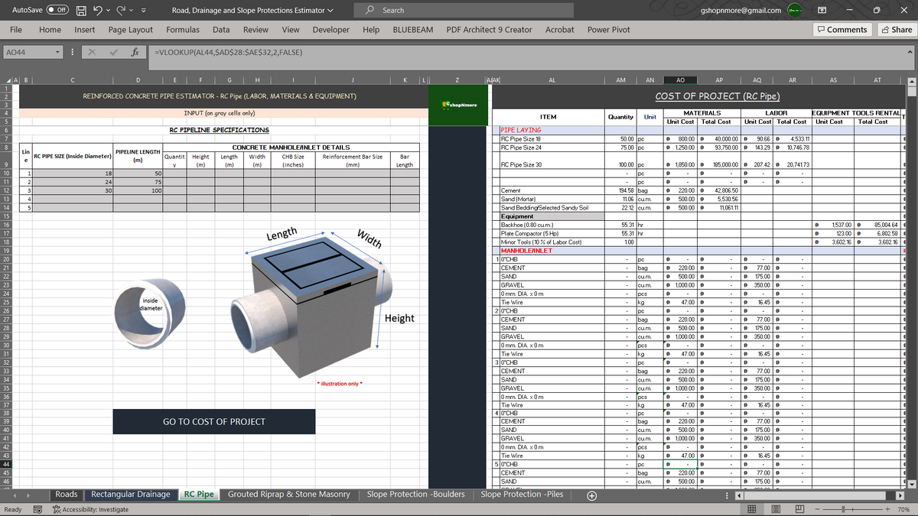Open account gshopnmore@gmail.com

741,11
